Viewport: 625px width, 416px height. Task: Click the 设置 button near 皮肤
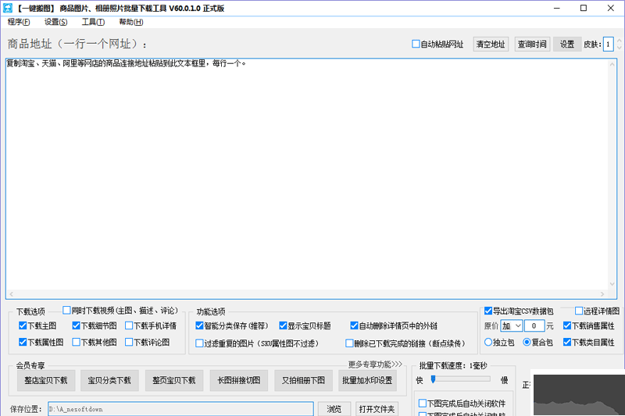click(x=567, y=44)
